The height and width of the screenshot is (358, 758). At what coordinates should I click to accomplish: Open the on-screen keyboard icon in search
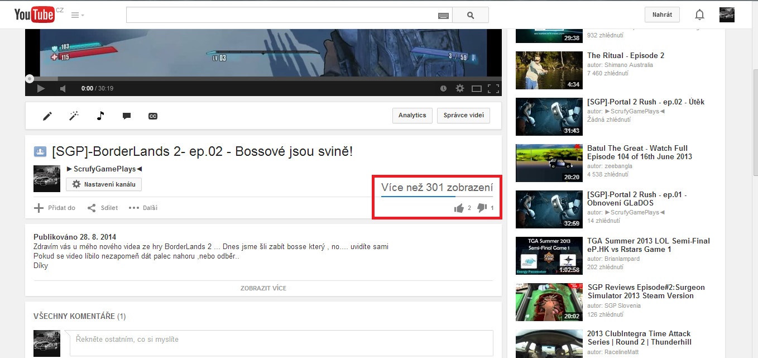tap(443, 16)
